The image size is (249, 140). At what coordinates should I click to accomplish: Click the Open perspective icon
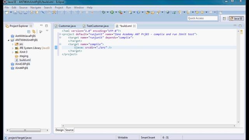224,19
